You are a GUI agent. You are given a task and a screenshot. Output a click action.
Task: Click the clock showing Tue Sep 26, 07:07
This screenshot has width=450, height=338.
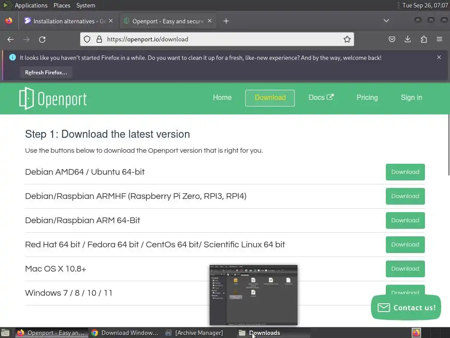(425, 5)
